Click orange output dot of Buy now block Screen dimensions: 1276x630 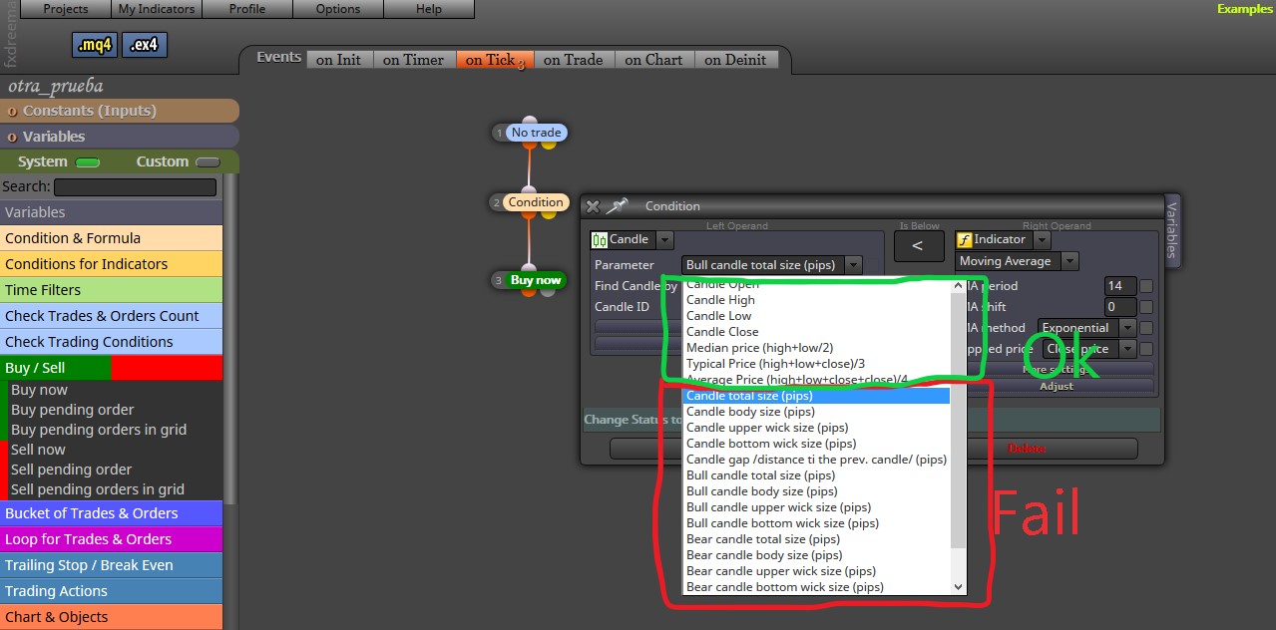529,292
